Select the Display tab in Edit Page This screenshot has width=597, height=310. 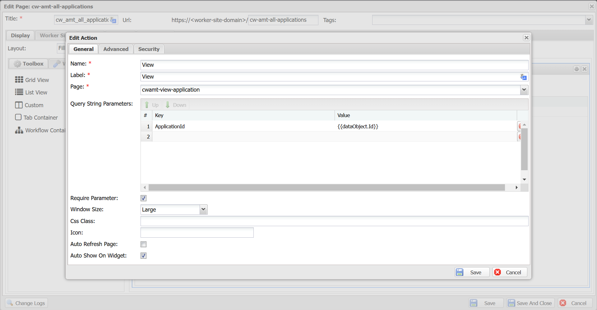(20, 35)
